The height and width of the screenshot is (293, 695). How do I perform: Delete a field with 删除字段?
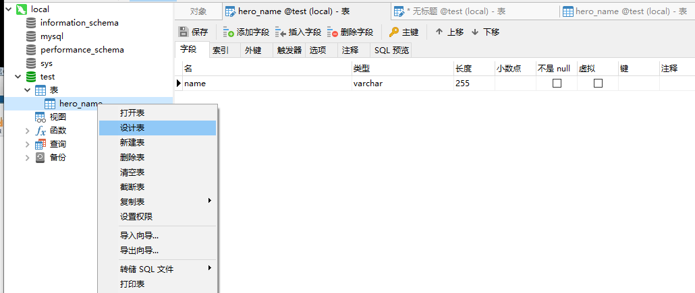tap(351, 32)
